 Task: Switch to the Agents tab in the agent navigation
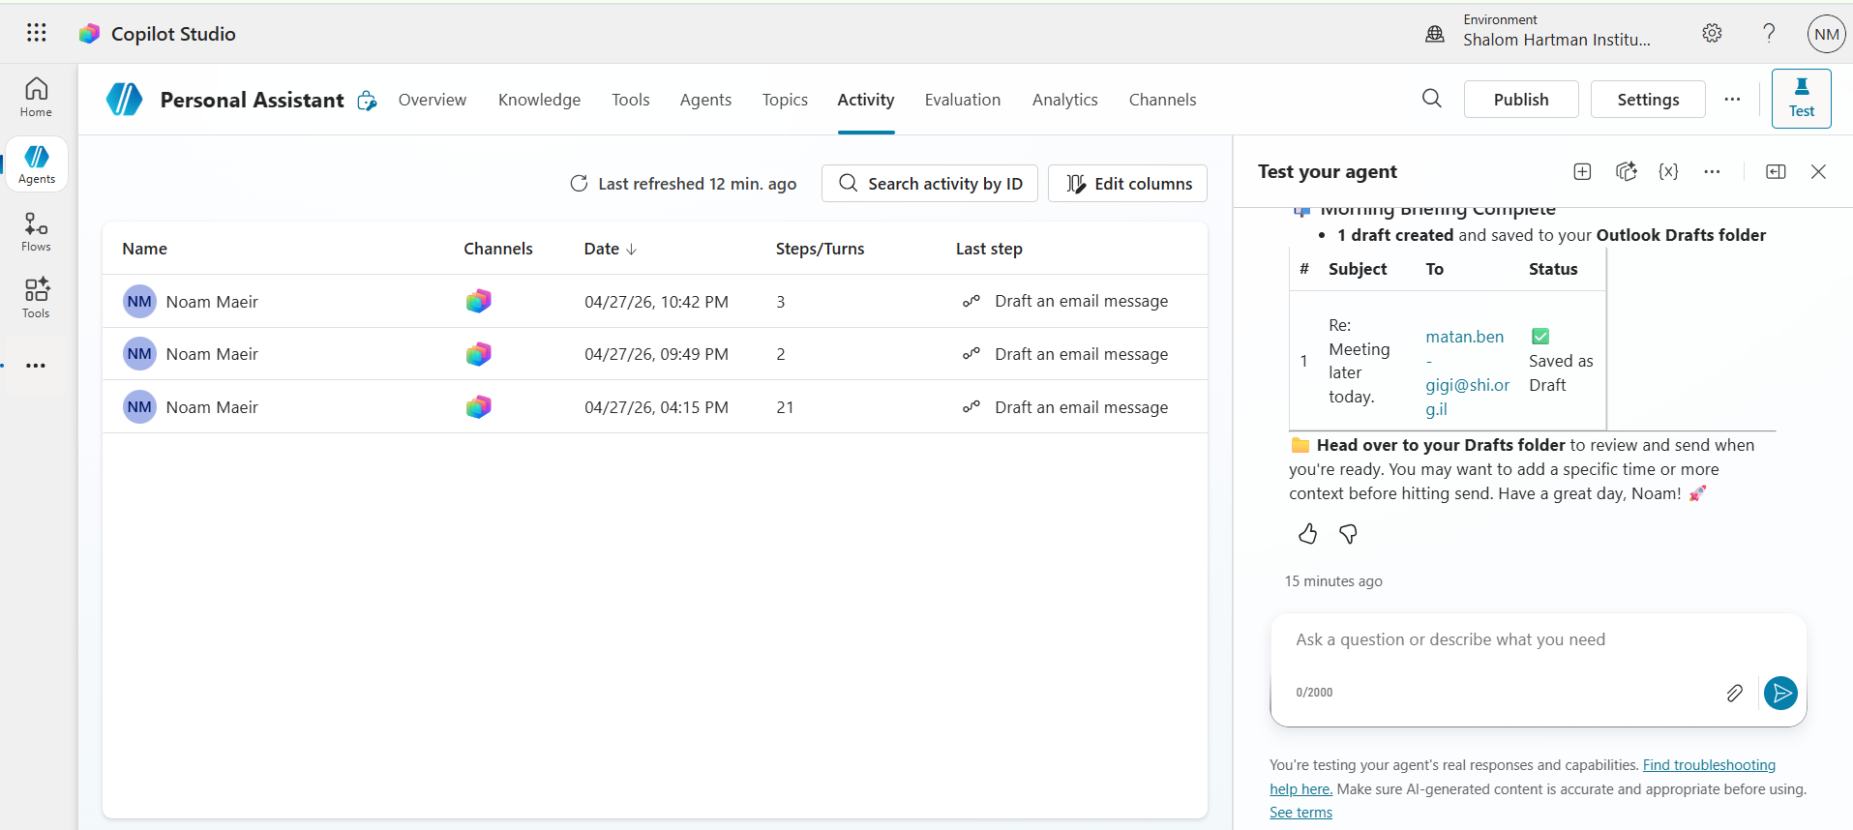tap(705, 100)
